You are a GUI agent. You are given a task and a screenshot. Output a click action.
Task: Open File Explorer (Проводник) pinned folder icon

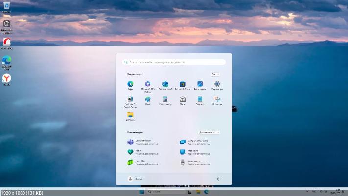tap(130, 116)
